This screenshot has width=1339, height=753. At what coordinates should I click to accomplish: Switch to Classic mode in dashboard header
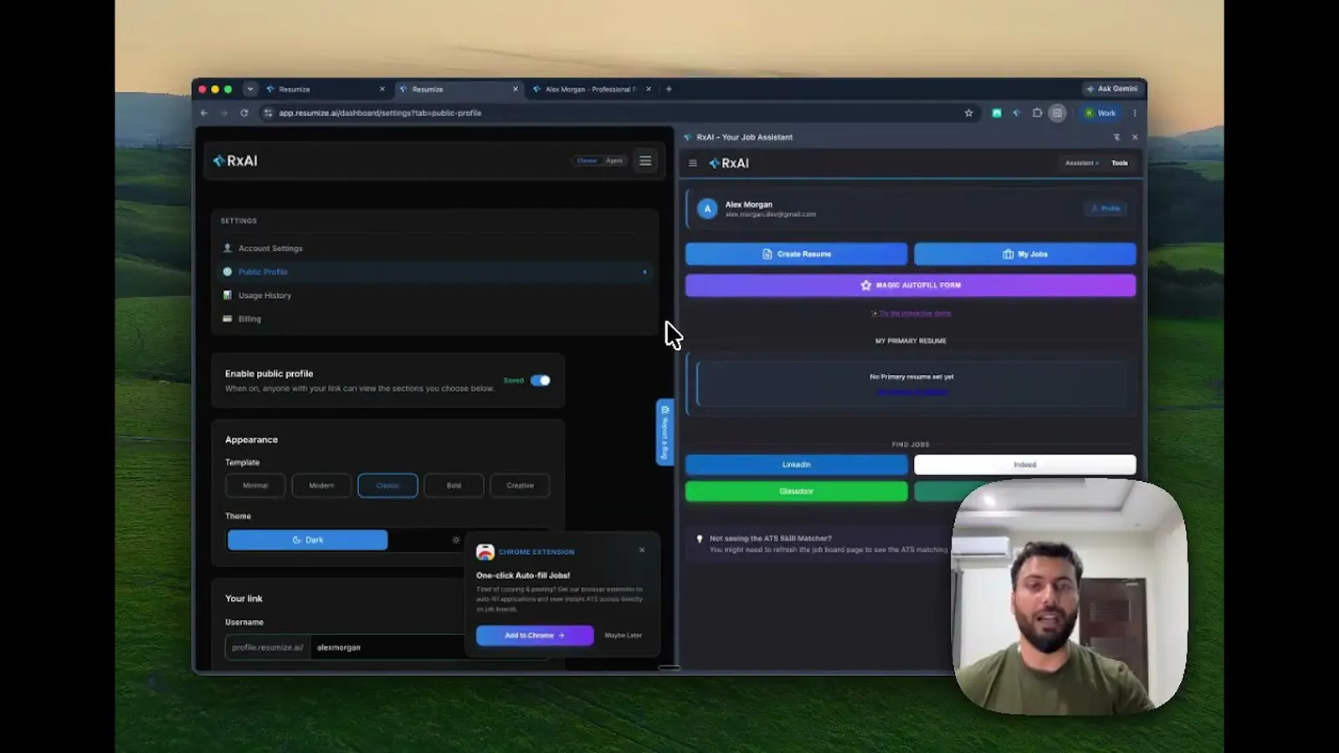tap(587, 161)
